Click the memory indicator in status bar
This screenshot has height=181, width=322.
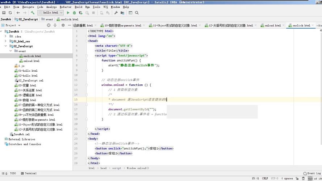(x=315, y=178)
